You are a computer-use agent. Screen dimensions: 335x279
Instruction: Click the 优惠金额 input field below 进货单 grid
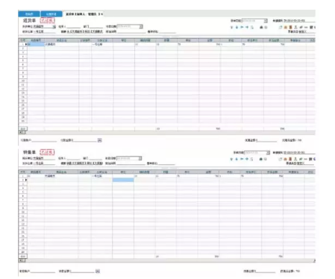(x=267, y=140)
